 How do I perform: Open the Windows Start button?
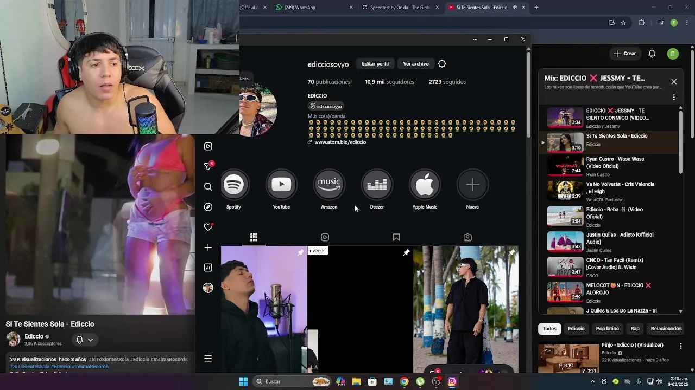click(x=243, y=381)
